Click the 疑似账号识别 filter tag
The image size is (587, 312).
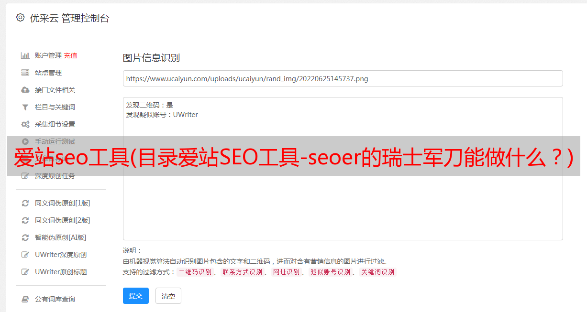[x=331, y=272]
